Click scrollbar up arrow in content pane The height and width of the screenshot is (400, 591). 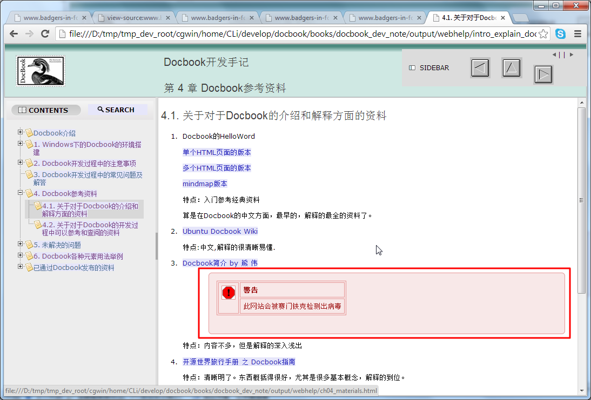coord(582,102)
